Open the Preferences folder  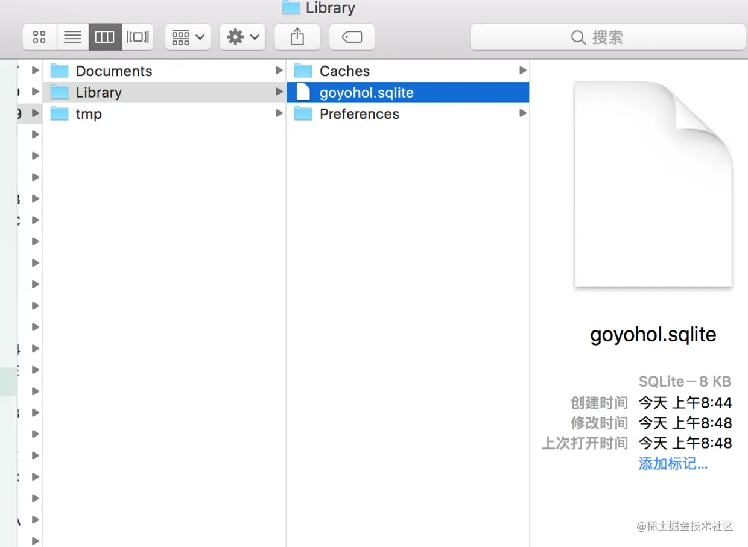pos(408,114)
